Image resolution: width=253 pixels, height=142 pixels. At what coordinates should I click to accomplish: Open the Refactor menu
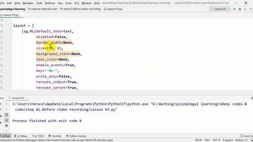50,3
